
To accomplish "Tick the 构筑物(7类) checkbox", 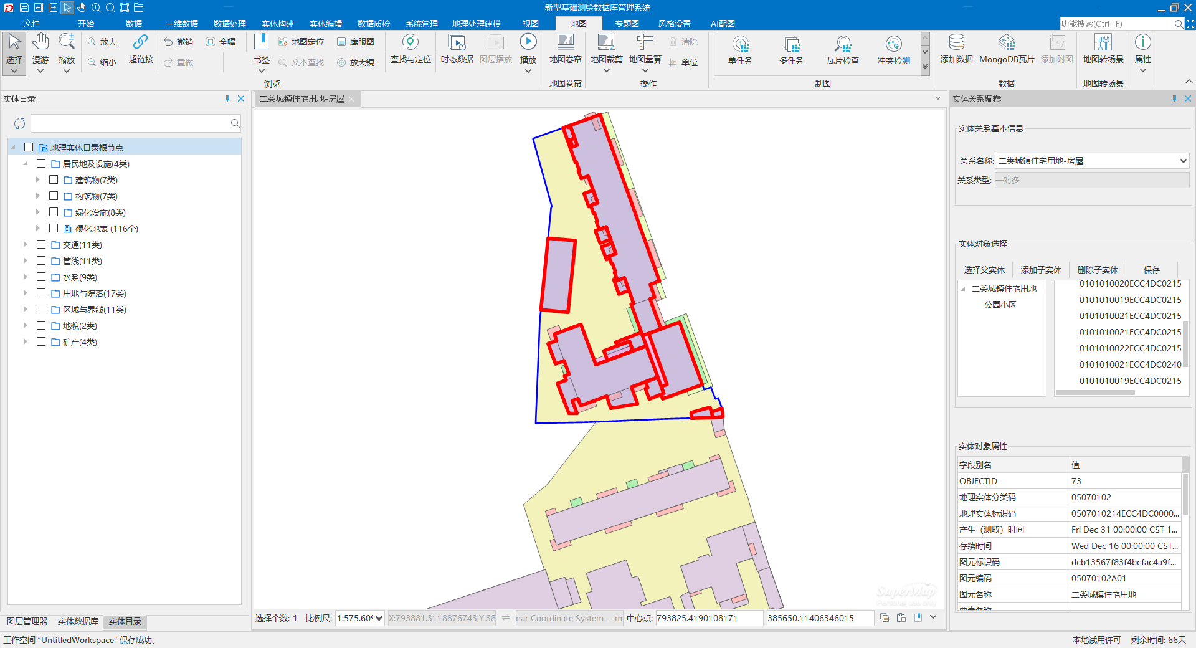I will point(54,196).
